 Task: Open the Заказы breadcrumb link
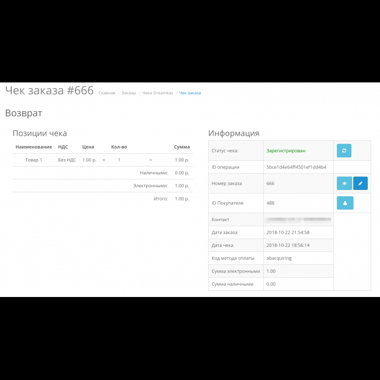point(129,93)
